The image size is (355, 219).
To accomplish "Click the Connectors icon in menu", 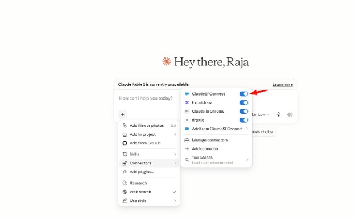I will click(125, 163).
